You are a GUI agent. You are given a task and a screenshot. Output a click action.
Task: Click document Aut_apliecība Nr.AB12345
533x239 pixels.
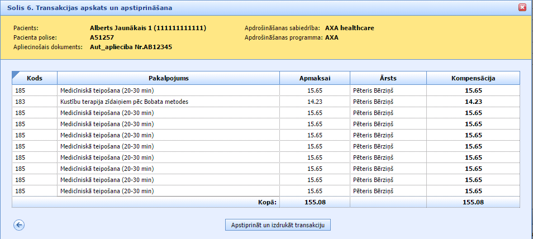(131, 47)
